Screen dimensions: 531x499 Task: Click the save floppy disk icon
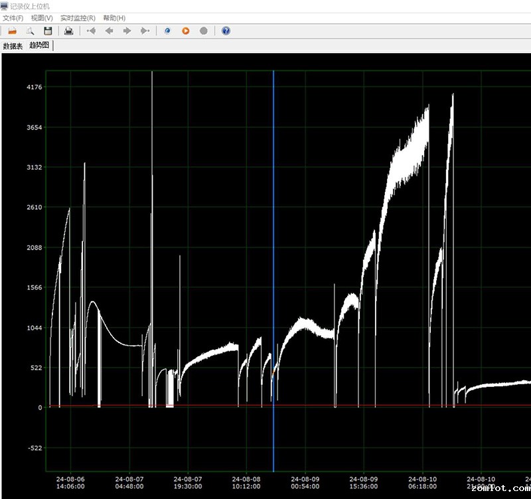tap(48, 31)
